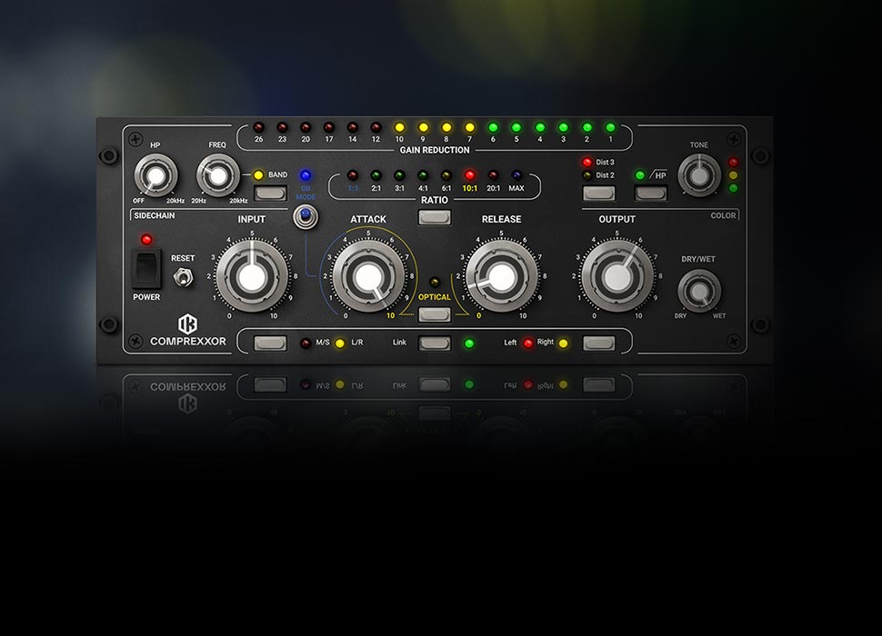This screenshot has height=636, width=882.
Task: Flip the GR MODE toggle switch
Action: tap(305, 217)
